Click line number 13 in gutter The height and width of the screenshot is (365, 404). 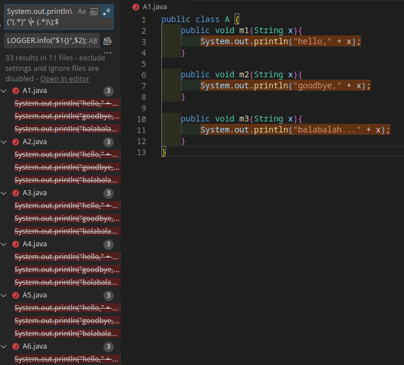(142, 152)
